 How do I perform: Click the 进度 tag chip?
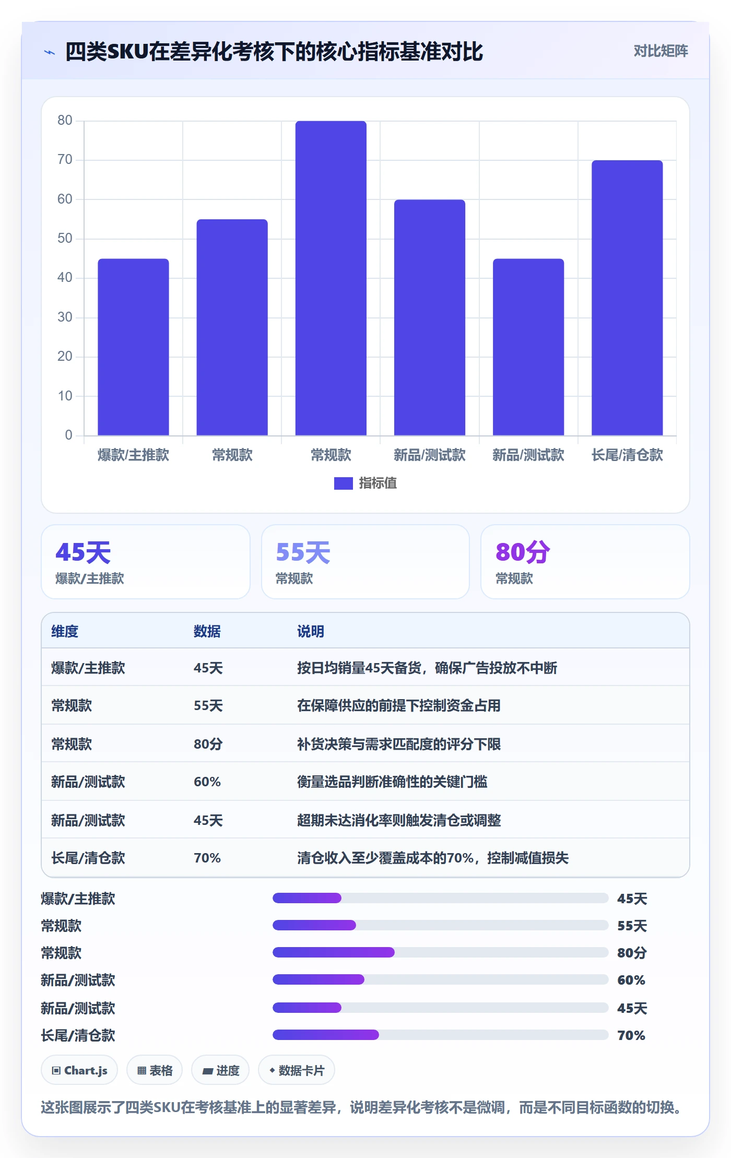coord(220,1070)
